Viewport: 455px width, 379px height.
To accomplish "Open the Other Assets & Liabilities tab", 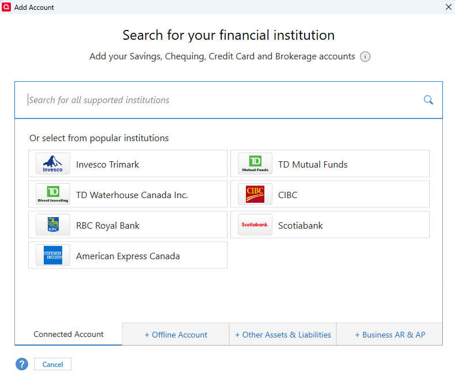I will (x=283, y=335).
